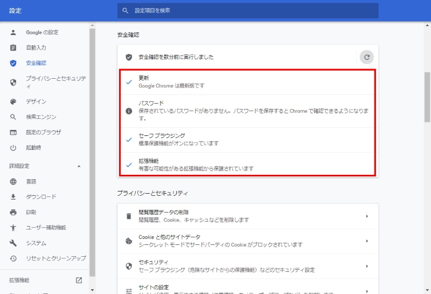Click the power icon for 起動時
Screen dimensions: 431x294
pyautogui.click(x=13, y=148)
